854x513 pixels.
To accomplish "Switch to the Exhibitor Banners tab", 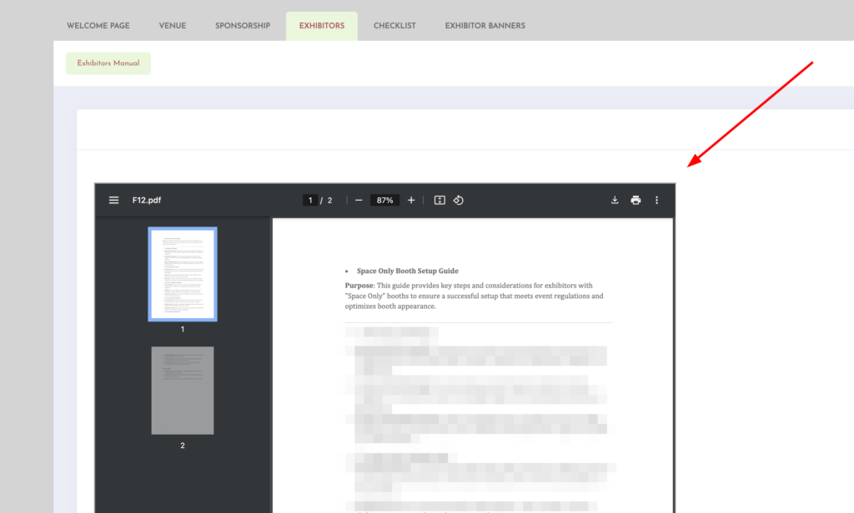I will [x=485, y=26].
